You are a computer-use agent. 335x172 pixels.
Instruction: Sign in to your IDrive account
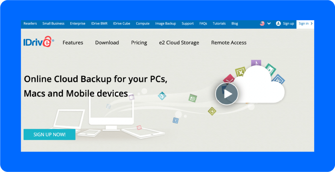pos(304,24)
